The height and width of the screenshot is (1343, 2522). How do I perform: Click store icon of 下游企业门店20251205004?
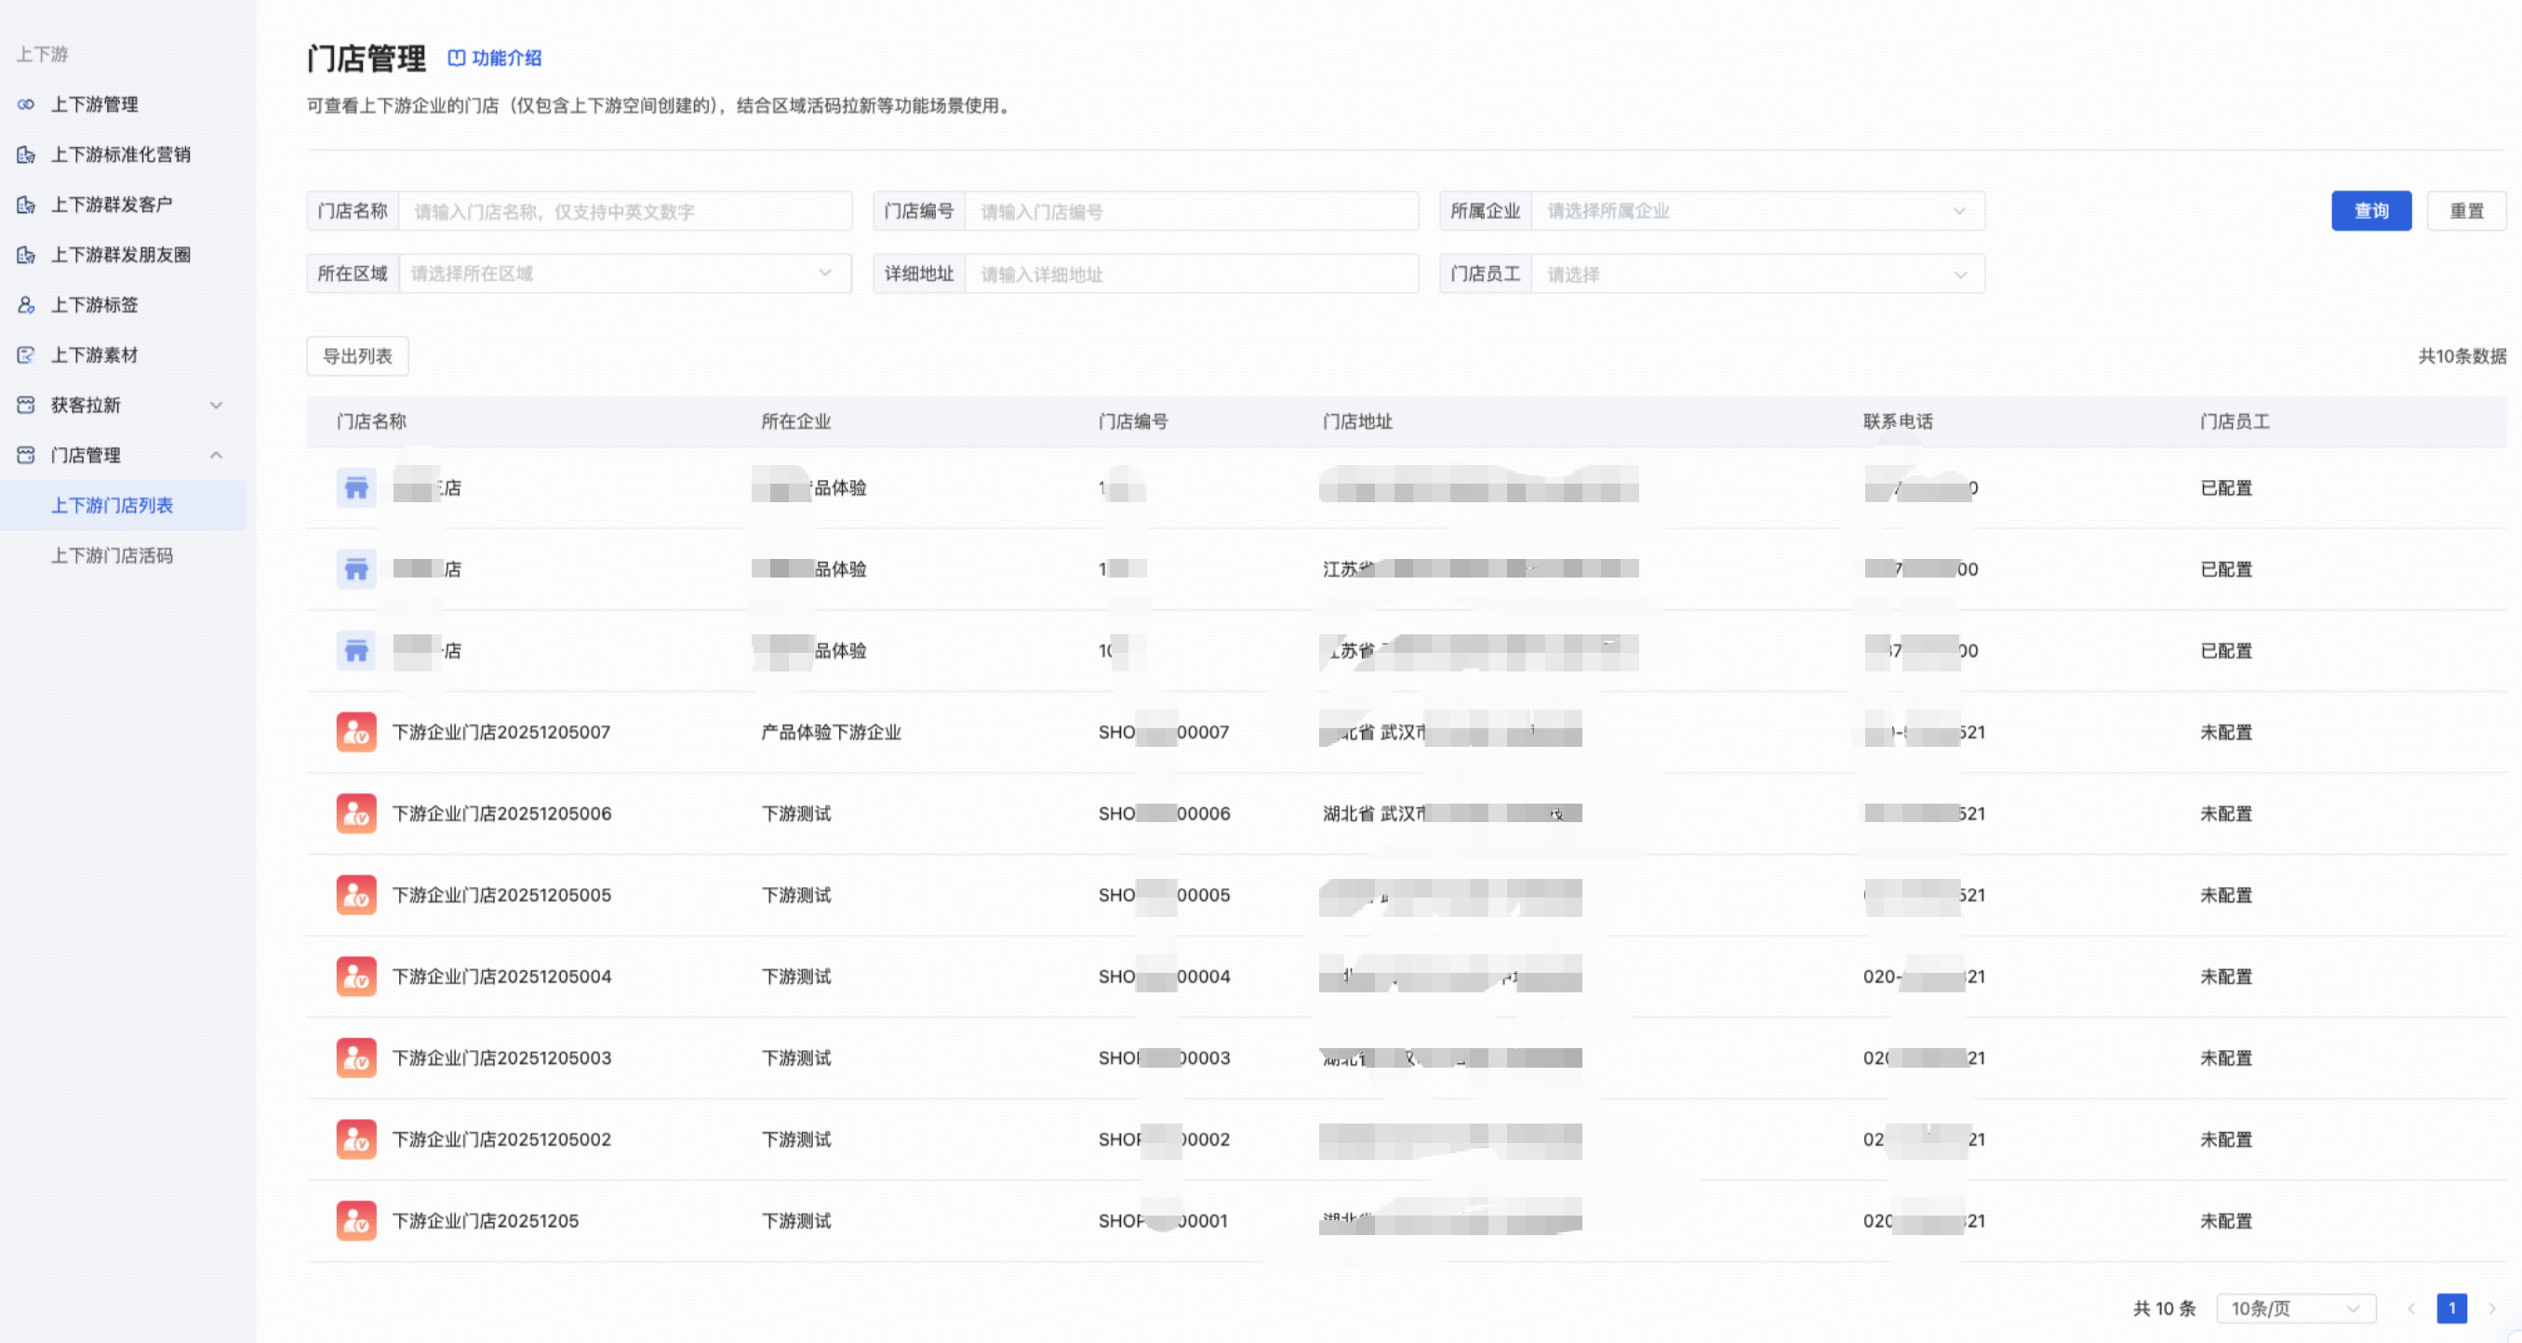click(x=356, y=977)
